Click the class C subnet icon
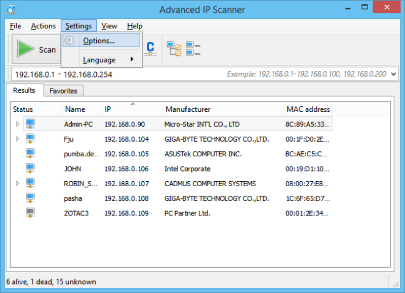The width and height of the screenshot is (405, 293). click(150, 48)
